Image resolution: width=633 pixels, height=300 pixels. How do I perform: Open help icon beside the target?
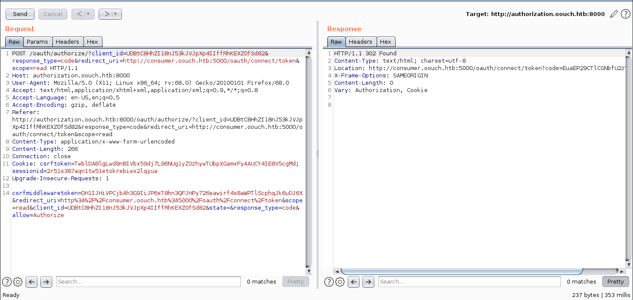(x=625, y=14)
